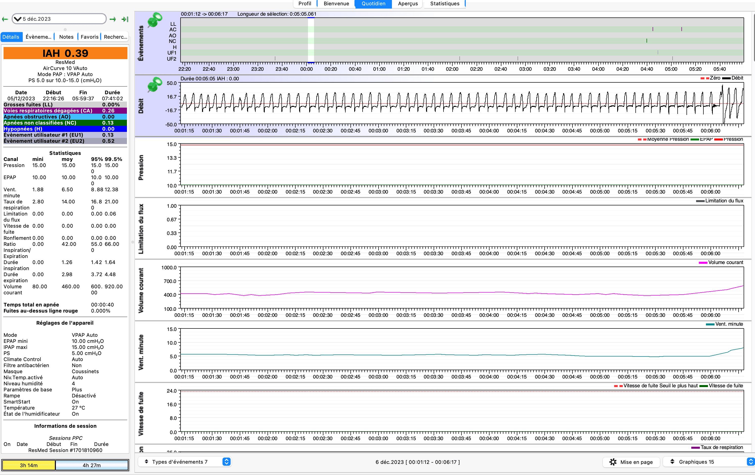Click the ResMed Session #1701810960 entry
Viewport: 755px width, 475px height.
point(65,450)
